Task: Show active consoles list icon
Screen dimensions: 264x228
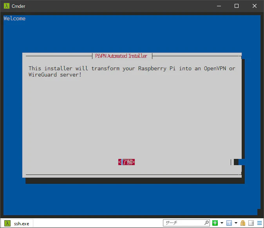Action: pos(229,223)
